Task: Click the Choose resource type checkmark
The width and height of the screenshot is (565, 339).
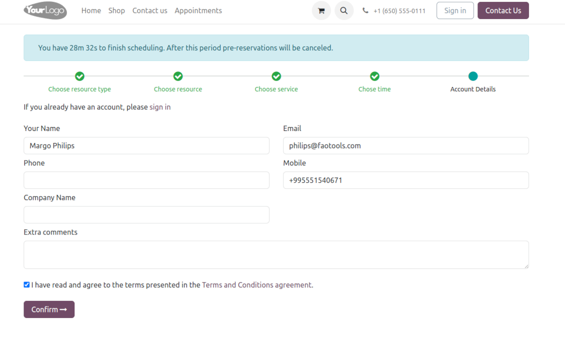Action: point(79,76)
